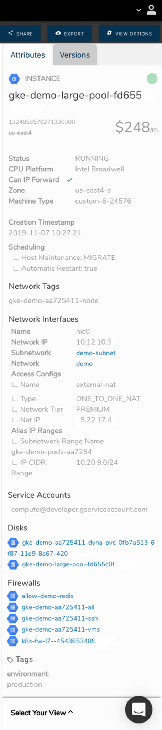Click the Export button
162x730 pixels.
(70, 34)
